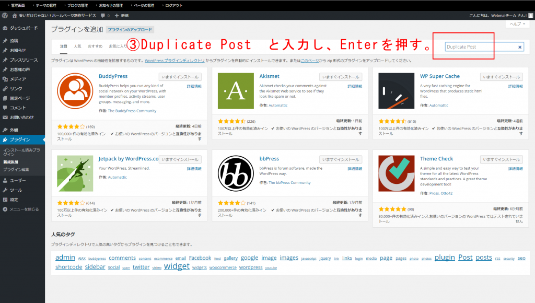The height and width of the screenshot is (303, 535).
Task: Click the plus 新規 icon in admin bar
Action: (x=117, y=15)
